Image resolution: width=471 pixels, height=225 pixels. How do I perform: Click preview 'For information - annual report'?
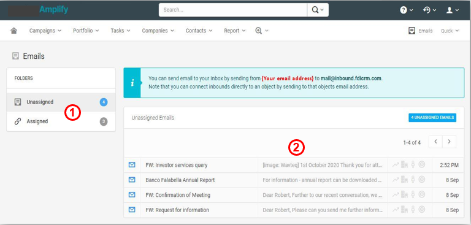[x=323, y=180]
